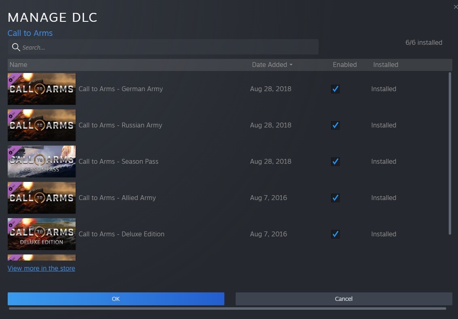Screen dimensions: 458x319
Task: Open Russian Army DLC thumbnail
Action: (x=42, y=125)
